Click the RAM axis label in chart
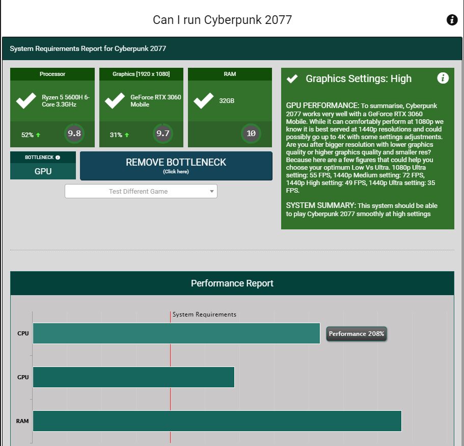464x446 pixels. [x=22, y=421]
